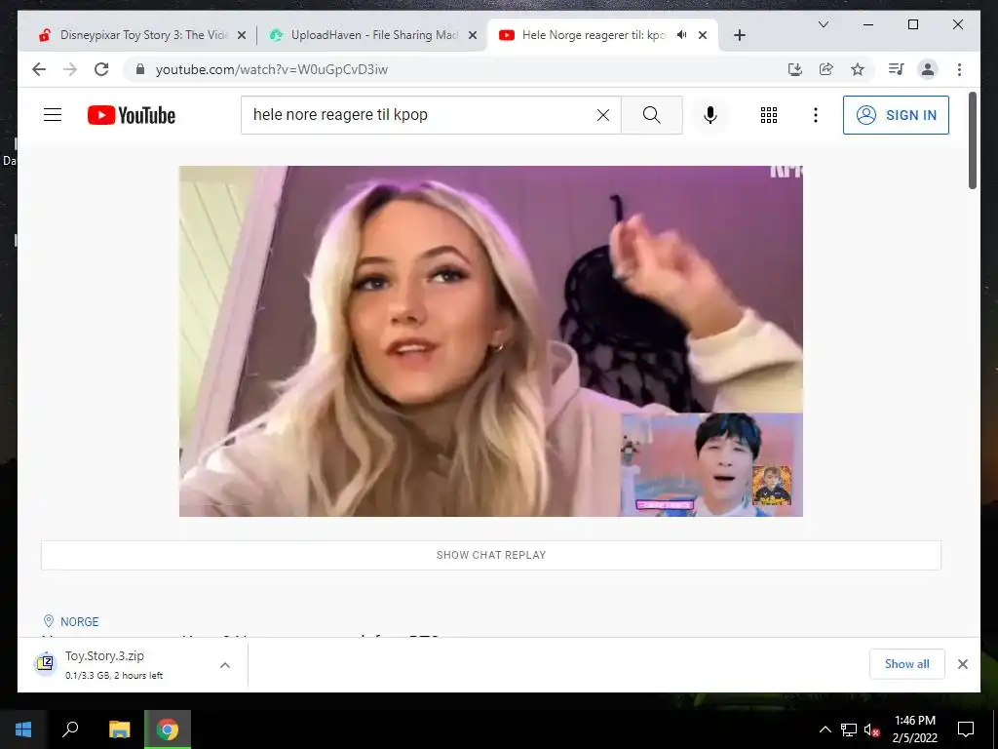The height and width of the screenshot is (749, 998).
Task: Click SHOW CHAT REPLAY
Action: click(x=491, y=555)
